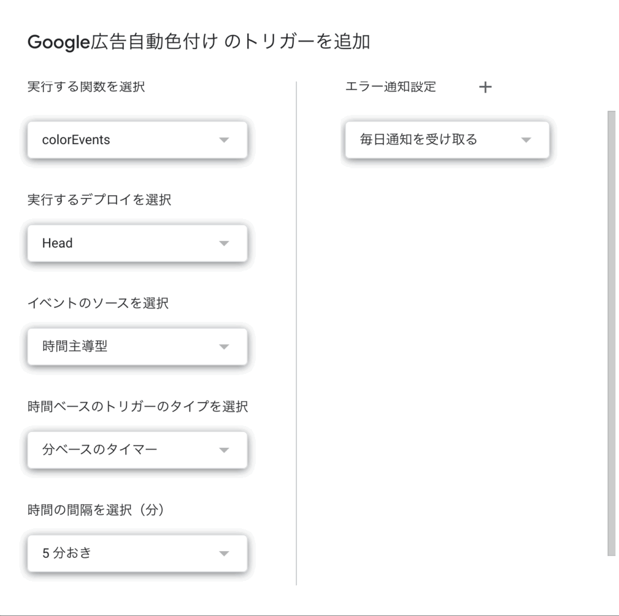The image size is (619, 616).
Task: Click the Google広告自動色付け のトリガーを追加 title
Action: click(x=198, y=42)
